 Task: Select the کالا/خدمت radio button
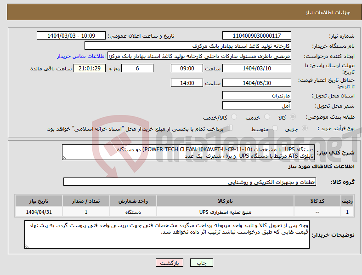(234, 117)
